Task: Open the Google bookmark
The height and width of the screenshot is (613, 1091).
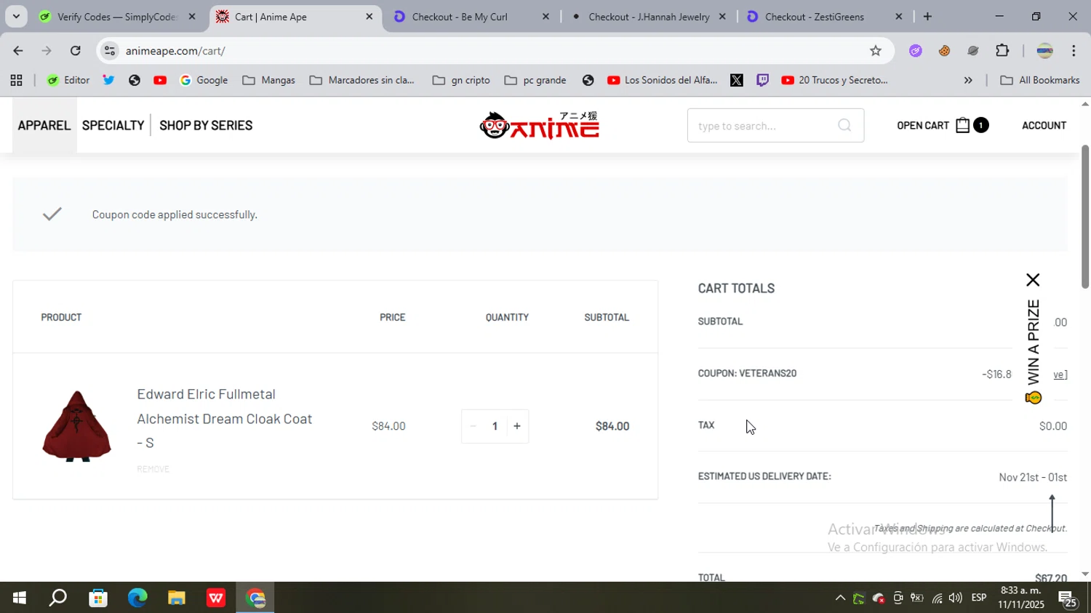Action: coord(204,81)
